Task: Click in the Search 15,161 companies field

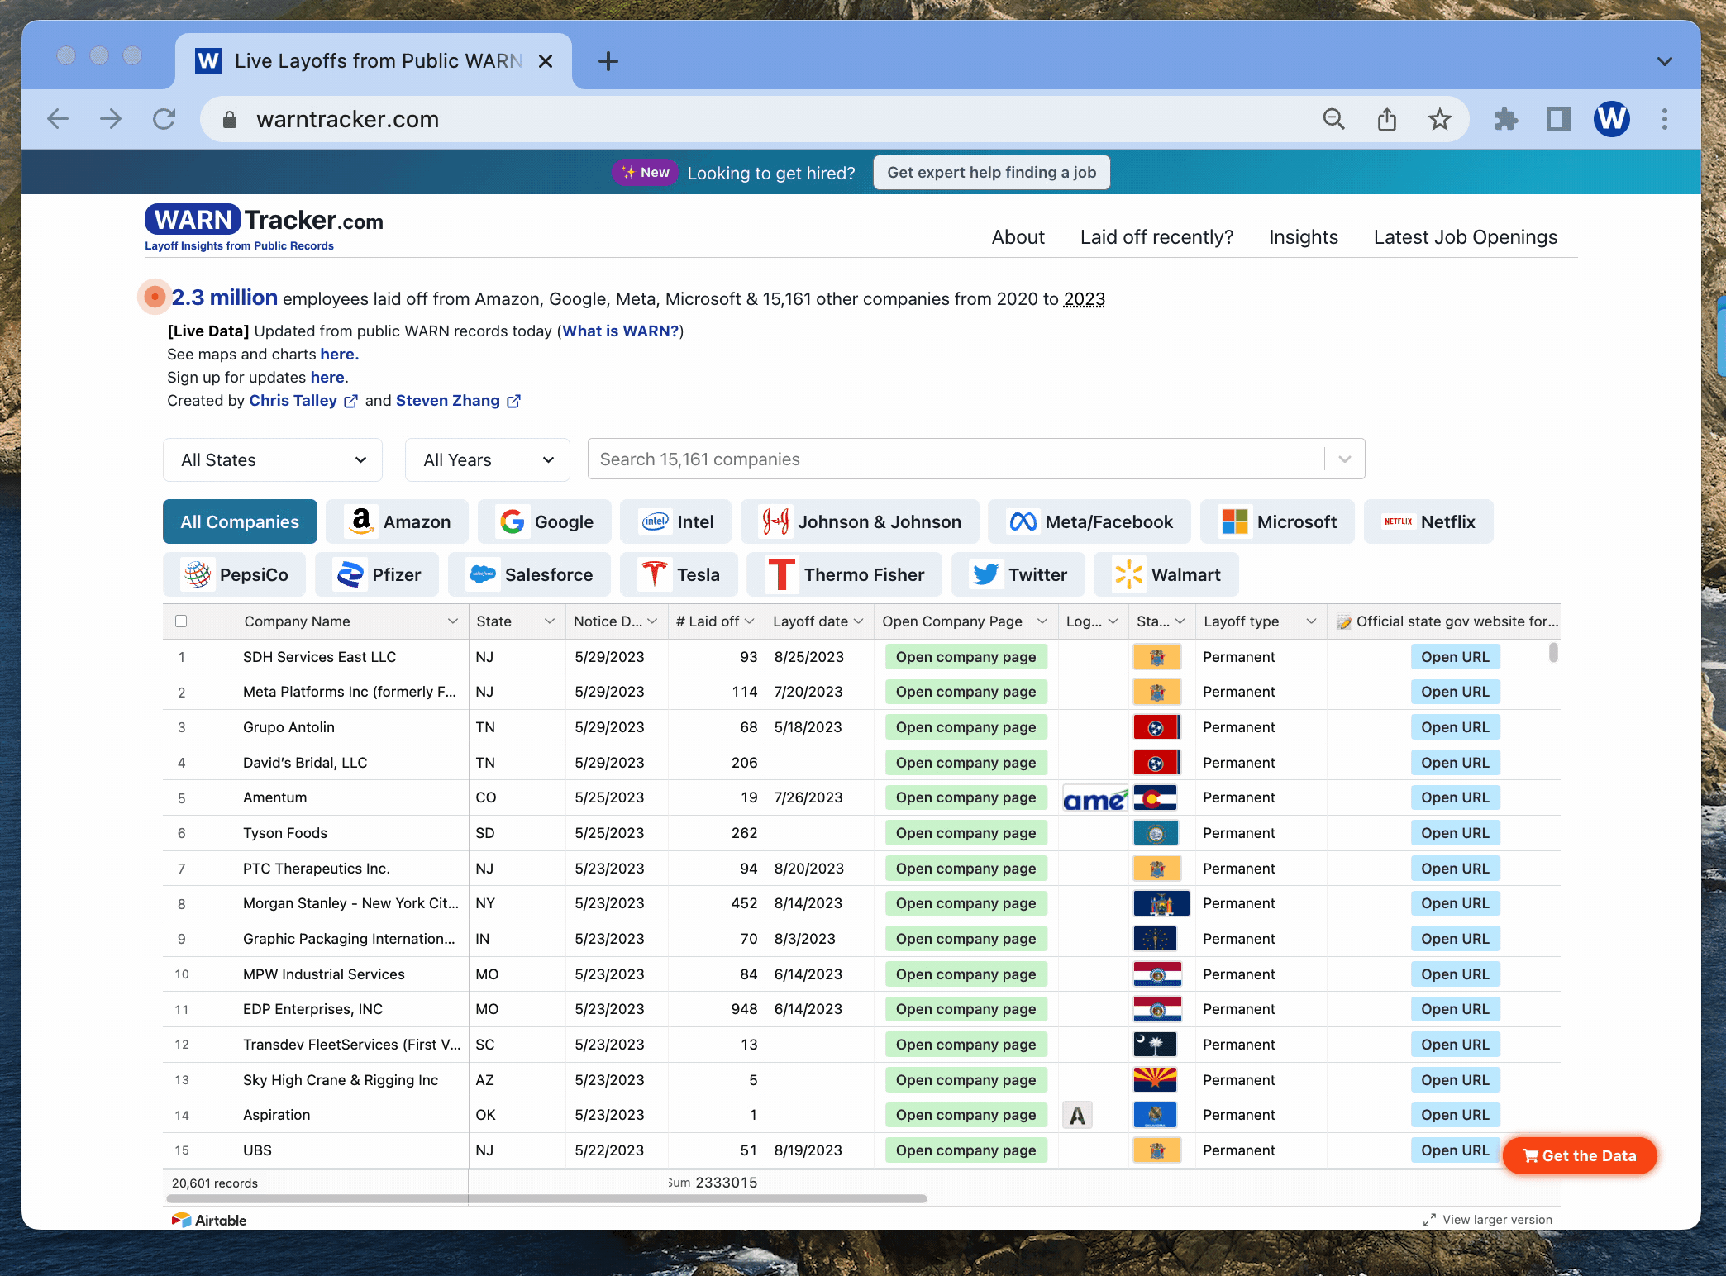Action: 955,459
